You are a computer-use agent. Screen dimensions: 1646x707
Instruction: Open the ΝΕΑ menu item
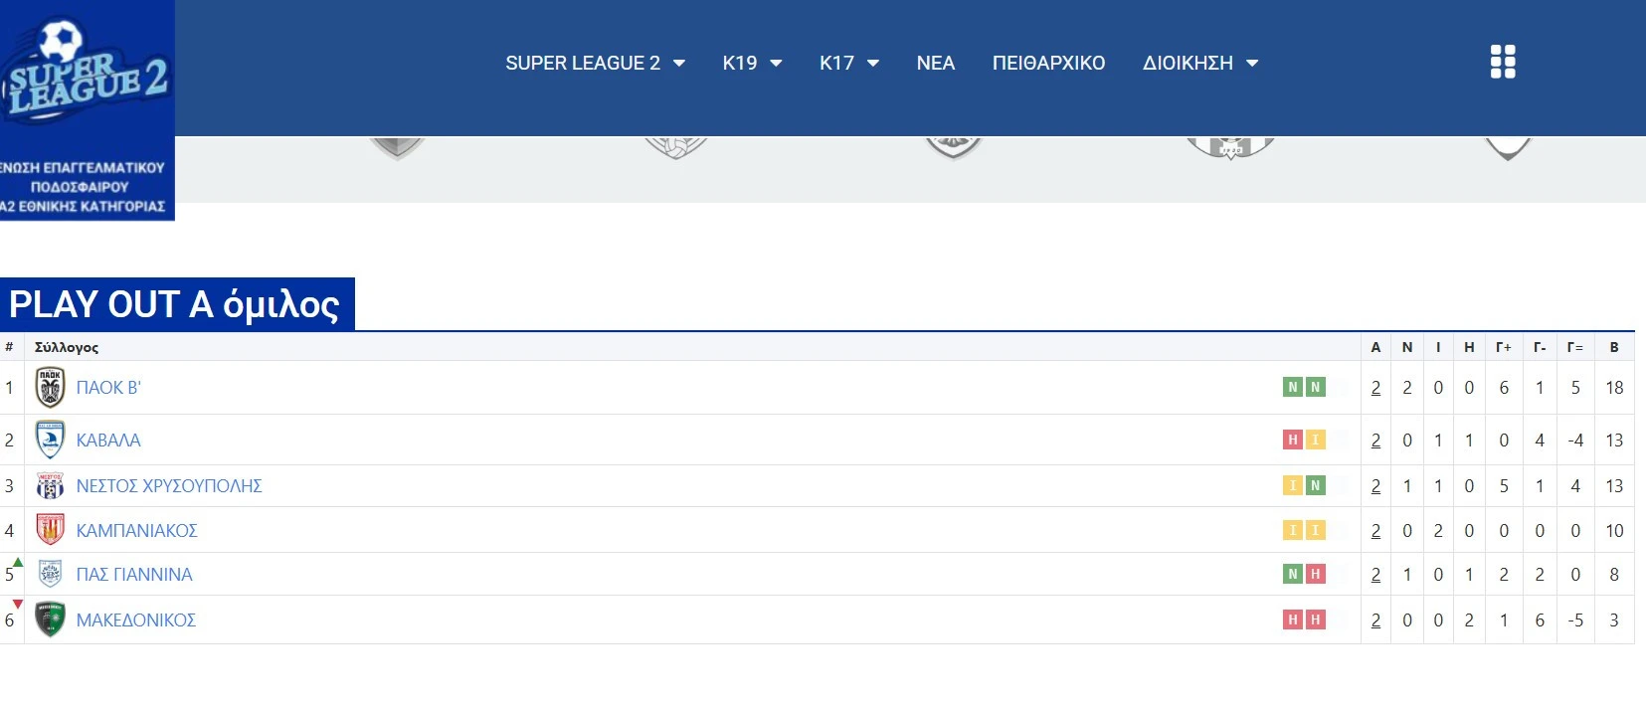[x=935, y=63]
